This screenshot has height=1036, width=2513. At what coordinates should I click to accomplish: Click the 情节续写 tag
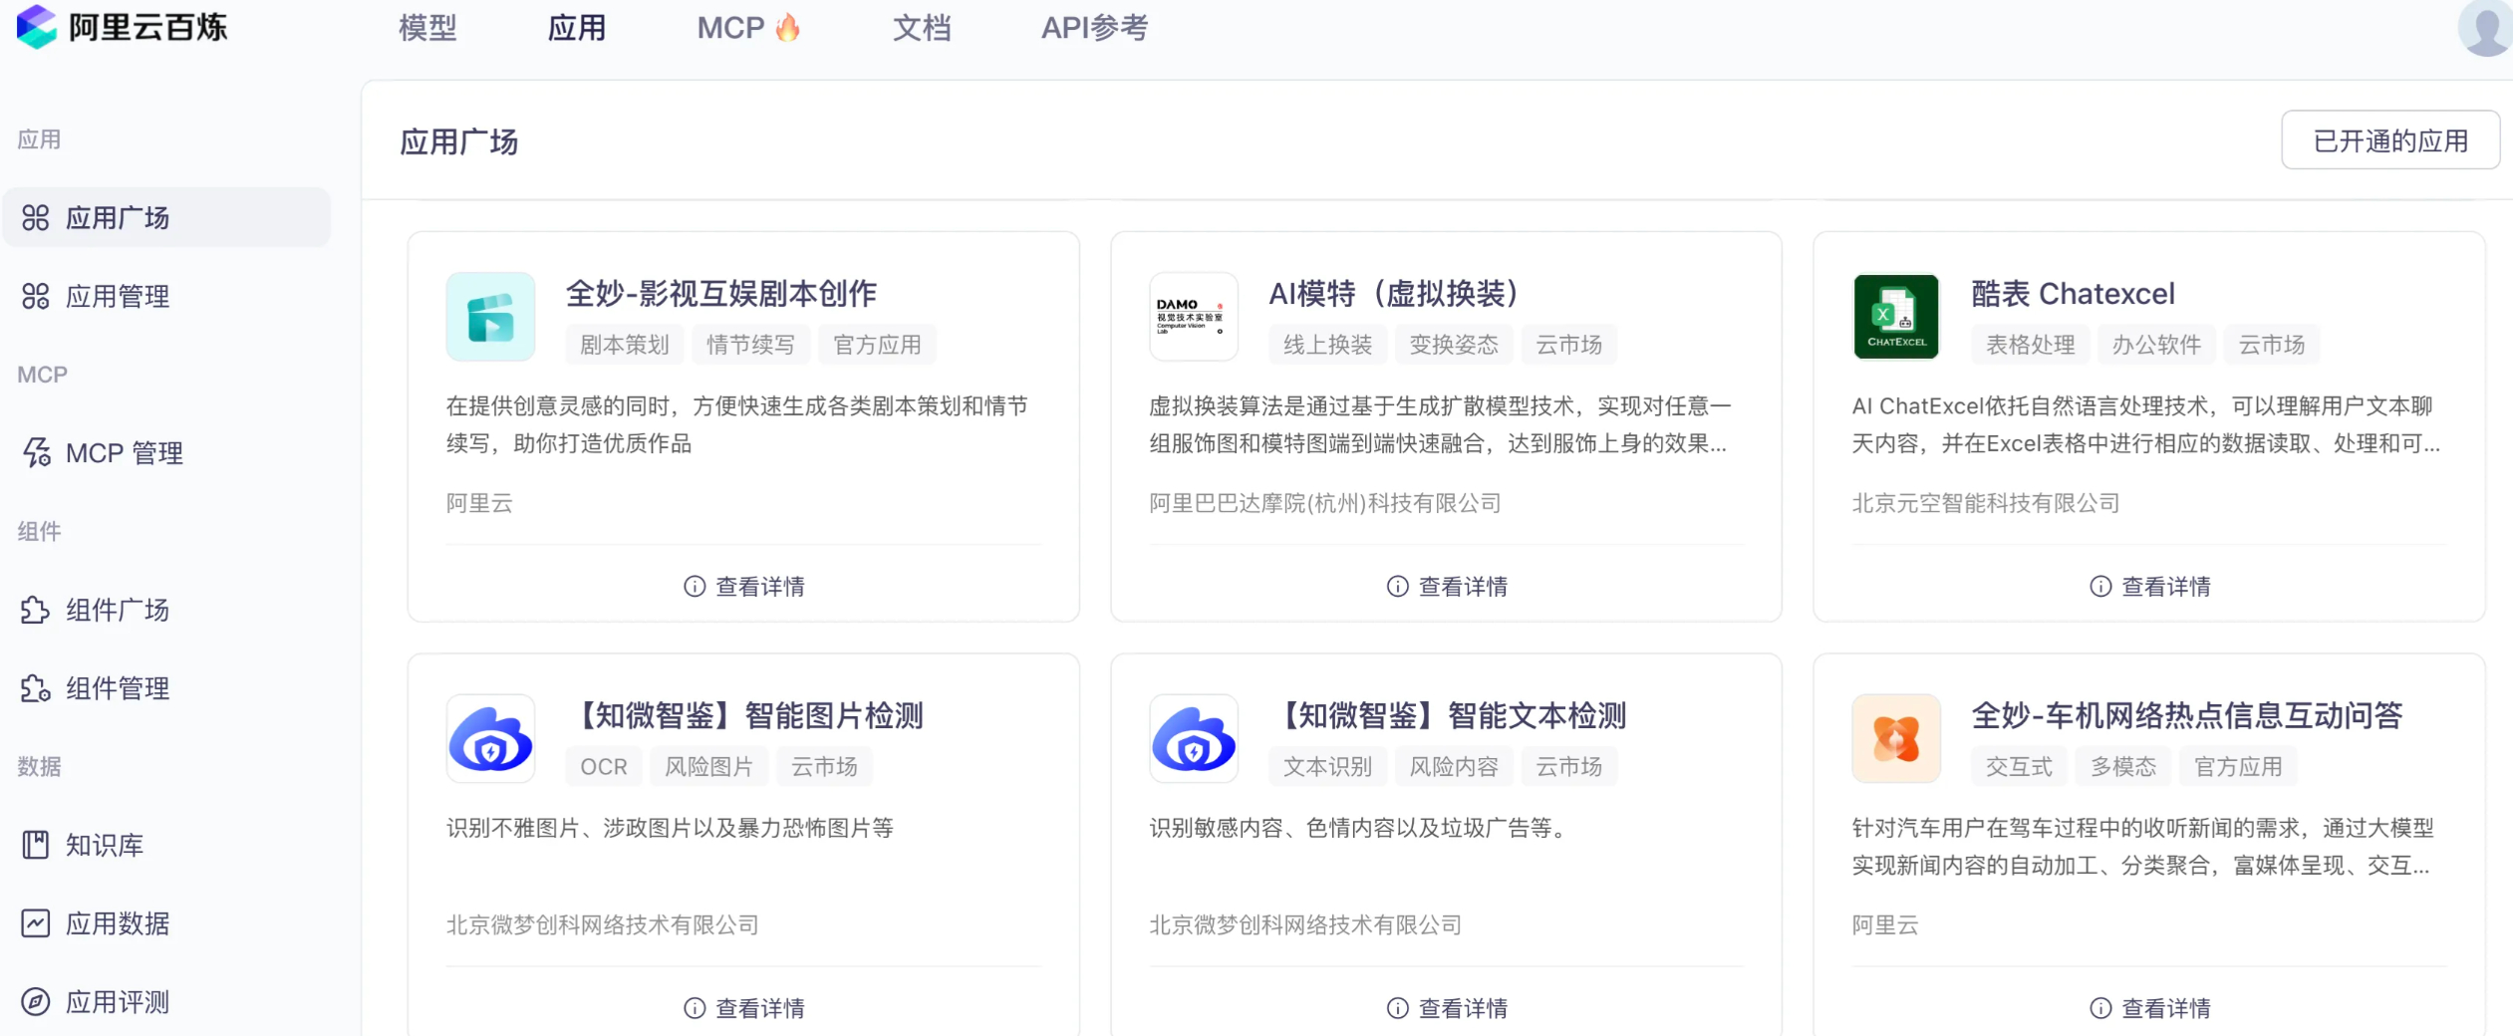tap(750, 345)
